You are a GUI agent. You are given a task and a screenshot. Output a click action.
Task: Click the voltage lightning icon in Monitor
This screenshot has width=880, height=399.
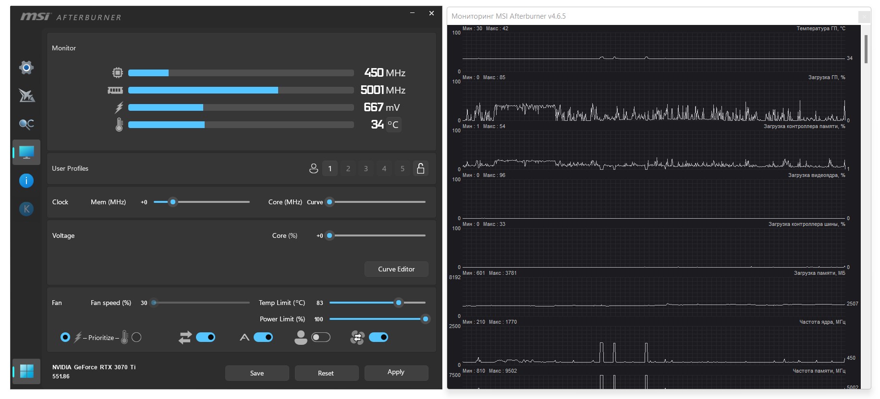[119, 107]
